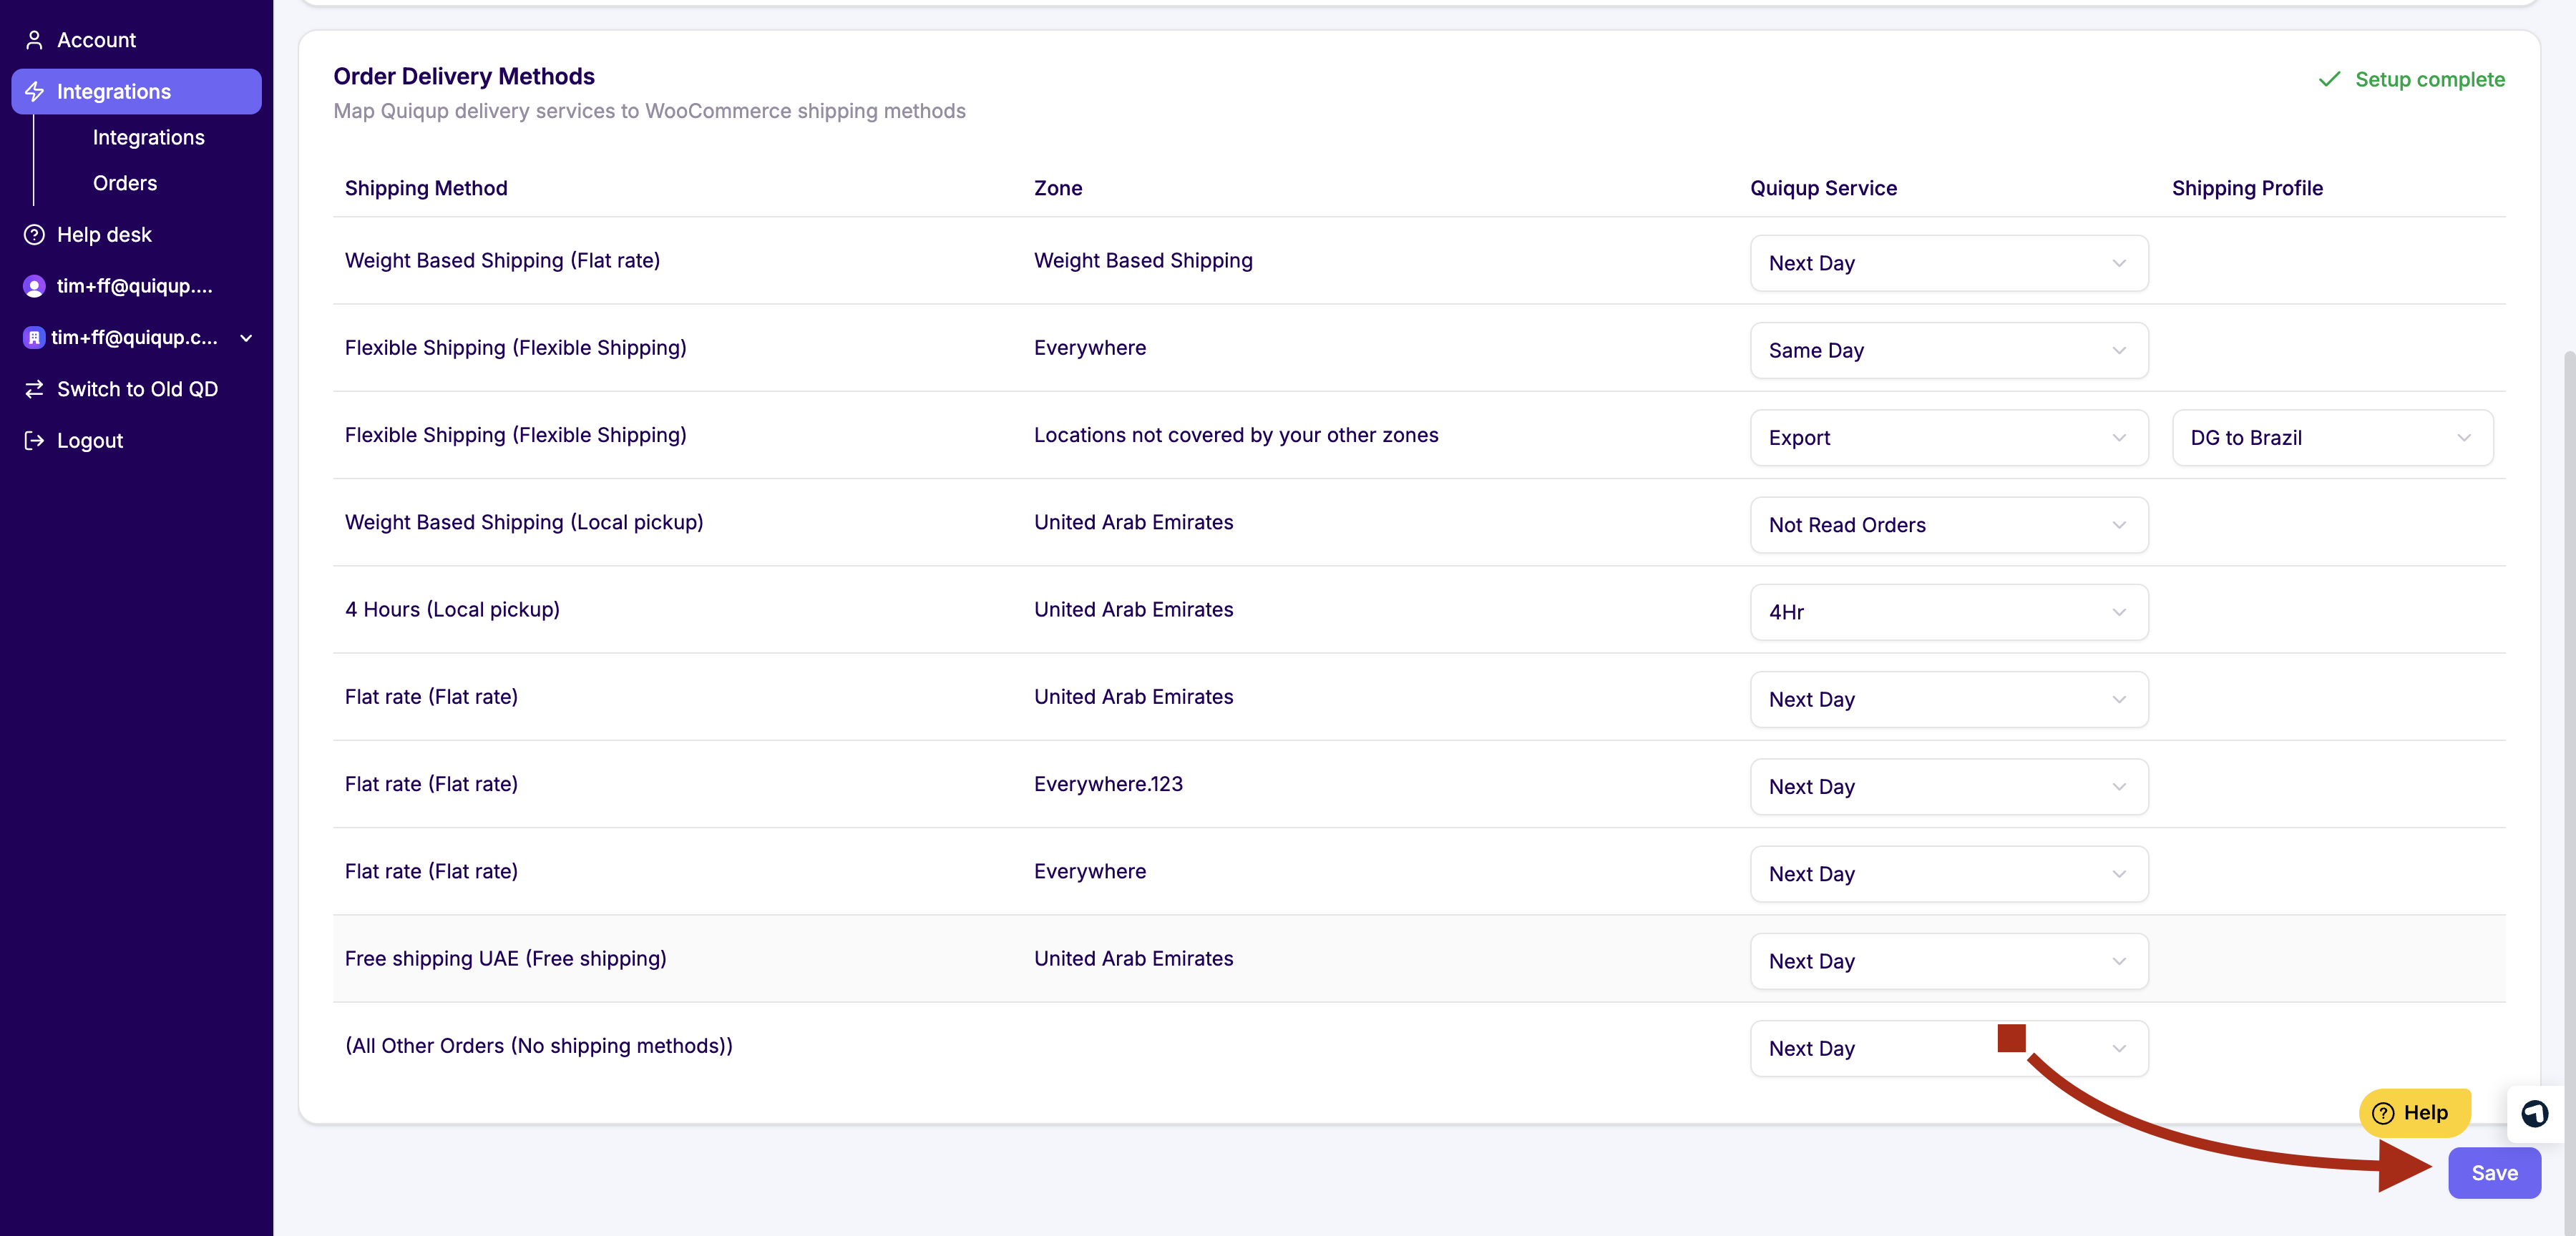Image resolution: width=2576 pixels, height=1236 pixels.
Task: Expand the tim+ff organization account chevron
Action: coord(246,338)
